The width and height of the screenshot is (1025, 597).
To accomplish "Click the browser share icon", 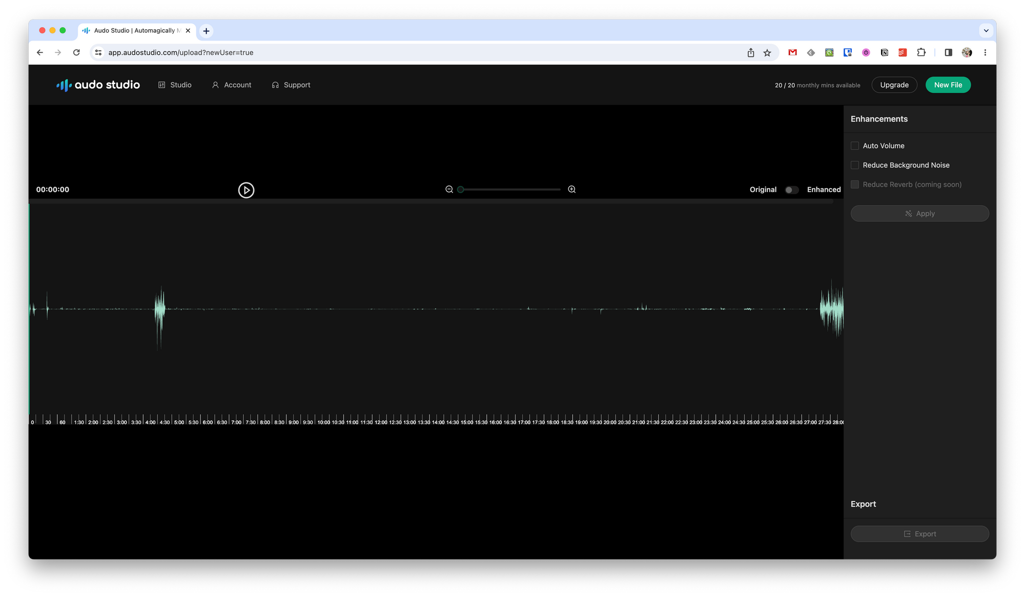I will coord(751,53).
